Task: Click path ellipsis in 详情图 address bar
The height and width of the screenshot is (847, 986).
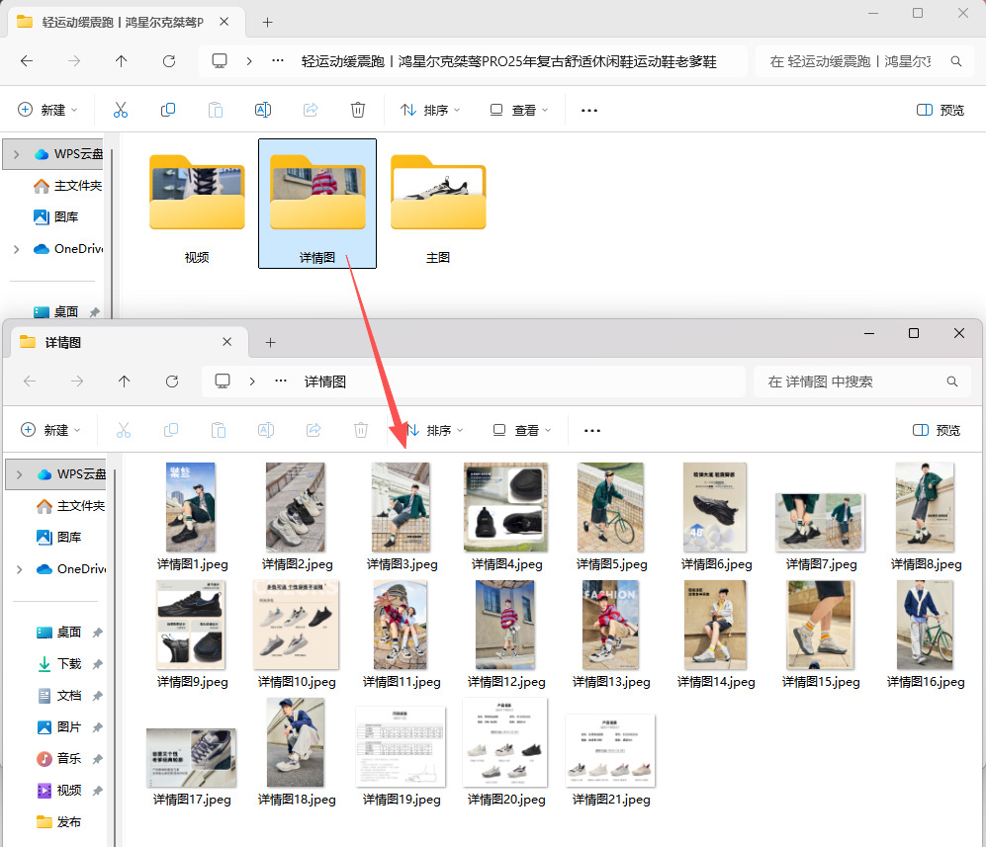Action: coord(281,381)
